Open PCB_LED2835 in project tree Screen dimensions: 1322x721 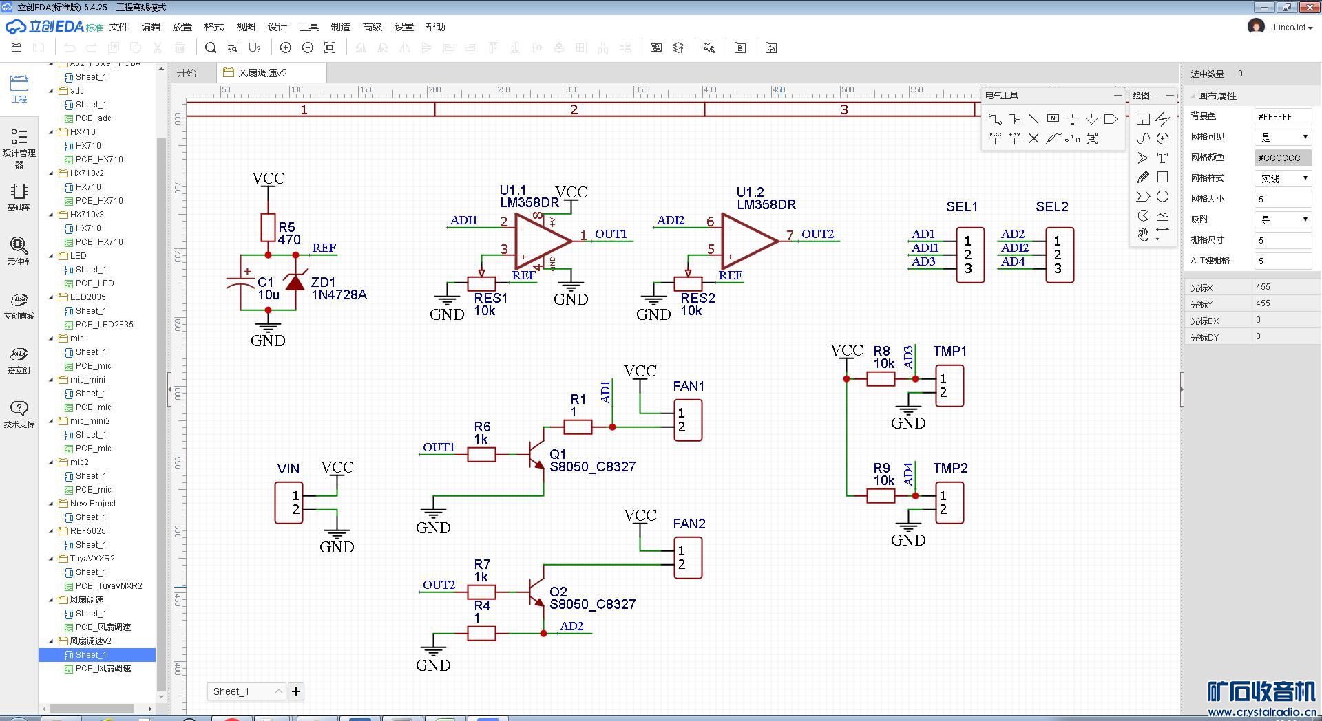click(104, 324)
